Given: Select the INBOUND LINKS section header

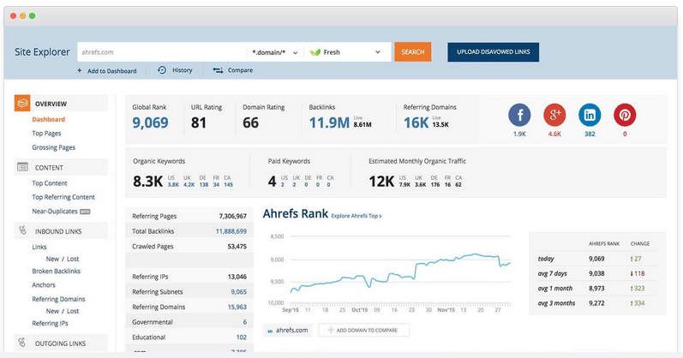Looking at the screenshot, I should [x=61, y=231].
